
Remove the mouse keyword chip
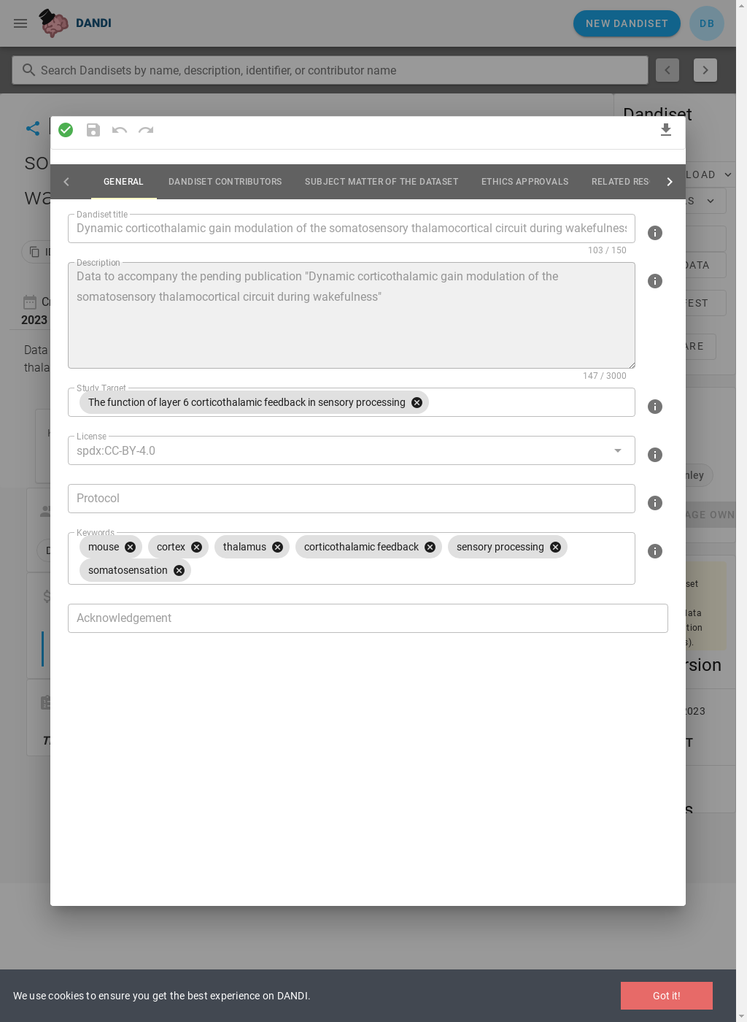(x=130, y=547)
